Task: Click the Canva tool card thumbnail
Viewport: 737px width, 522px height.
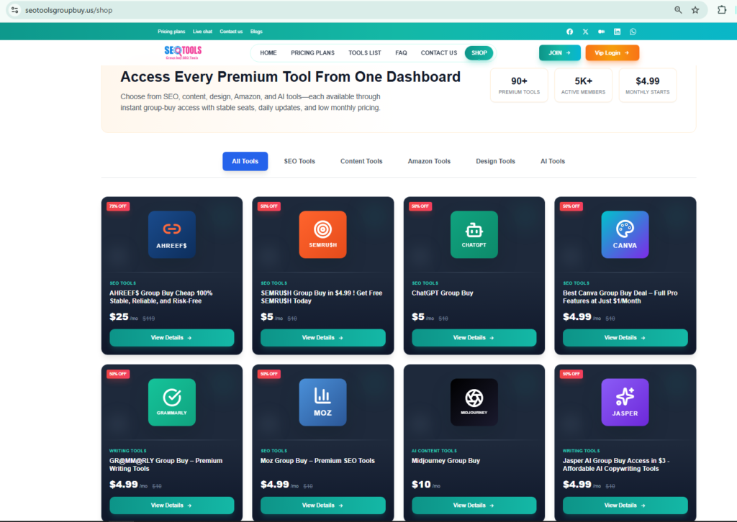Action: 625,234
